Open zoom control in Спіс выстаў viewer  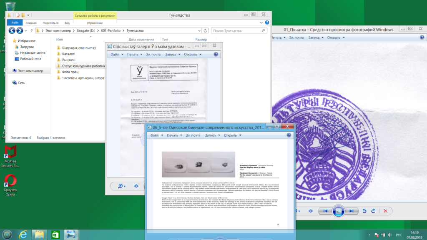coord(121,186)
